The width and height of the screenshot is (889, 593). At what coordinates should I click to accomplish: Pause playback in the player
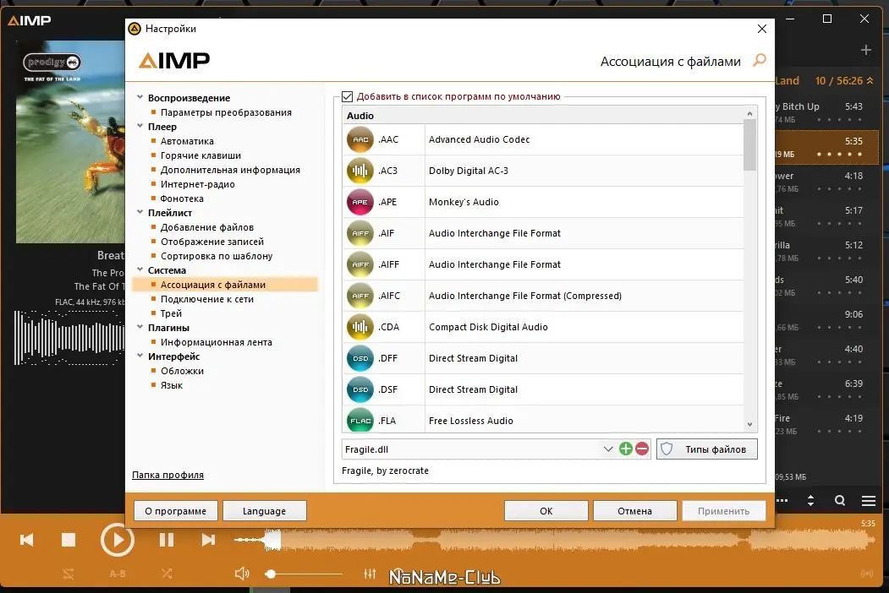tap(167, 540)
